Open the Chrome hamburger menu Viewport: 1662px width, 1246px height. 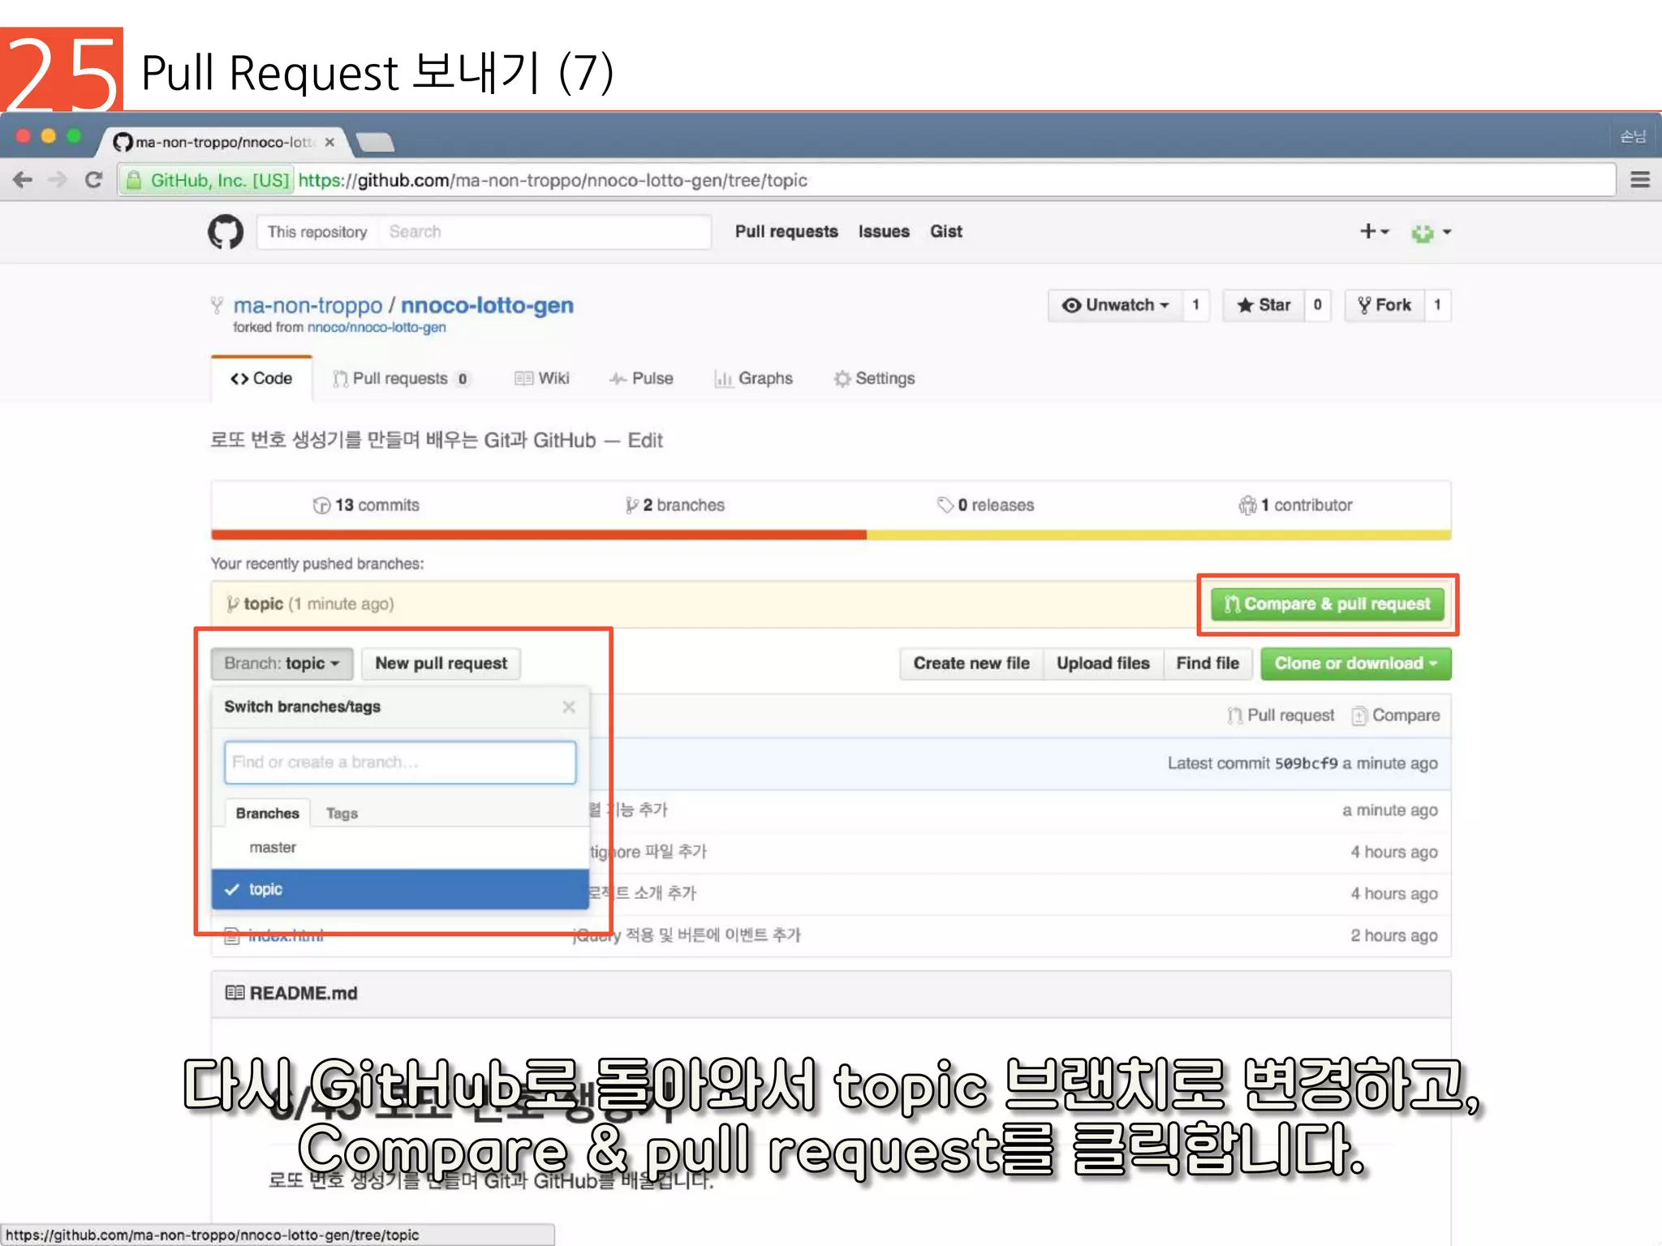(x=1640, y=180)
